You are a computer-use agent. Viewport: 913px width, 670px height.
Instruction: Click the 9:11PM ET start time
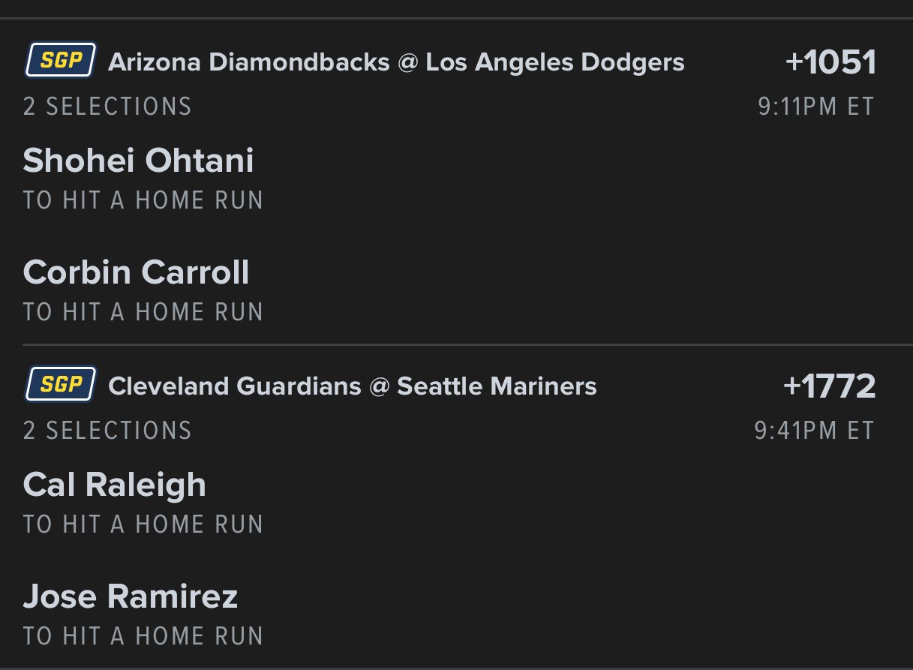(816, 107)
